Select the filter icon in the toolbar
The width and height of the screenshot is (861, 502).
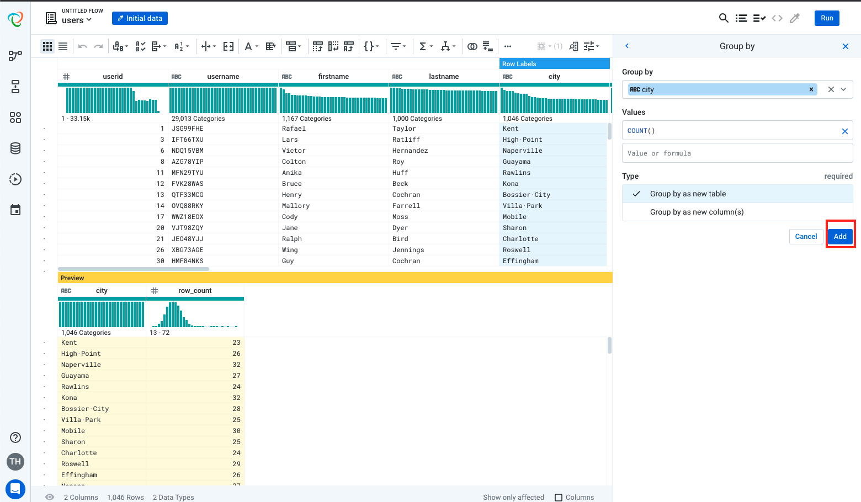(396, 46)
